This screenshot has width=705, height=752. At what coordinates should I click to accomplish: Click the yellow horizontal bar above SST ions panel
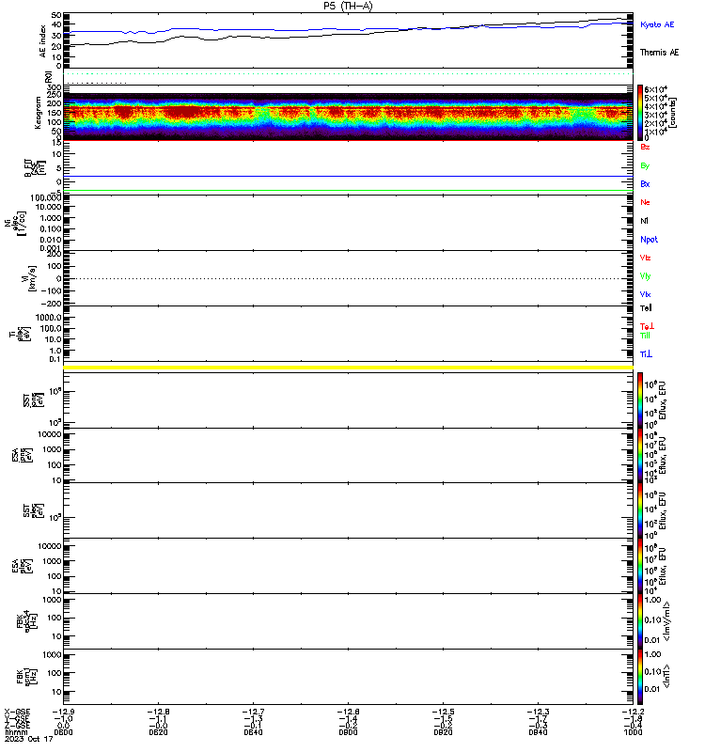pos(349,368)
